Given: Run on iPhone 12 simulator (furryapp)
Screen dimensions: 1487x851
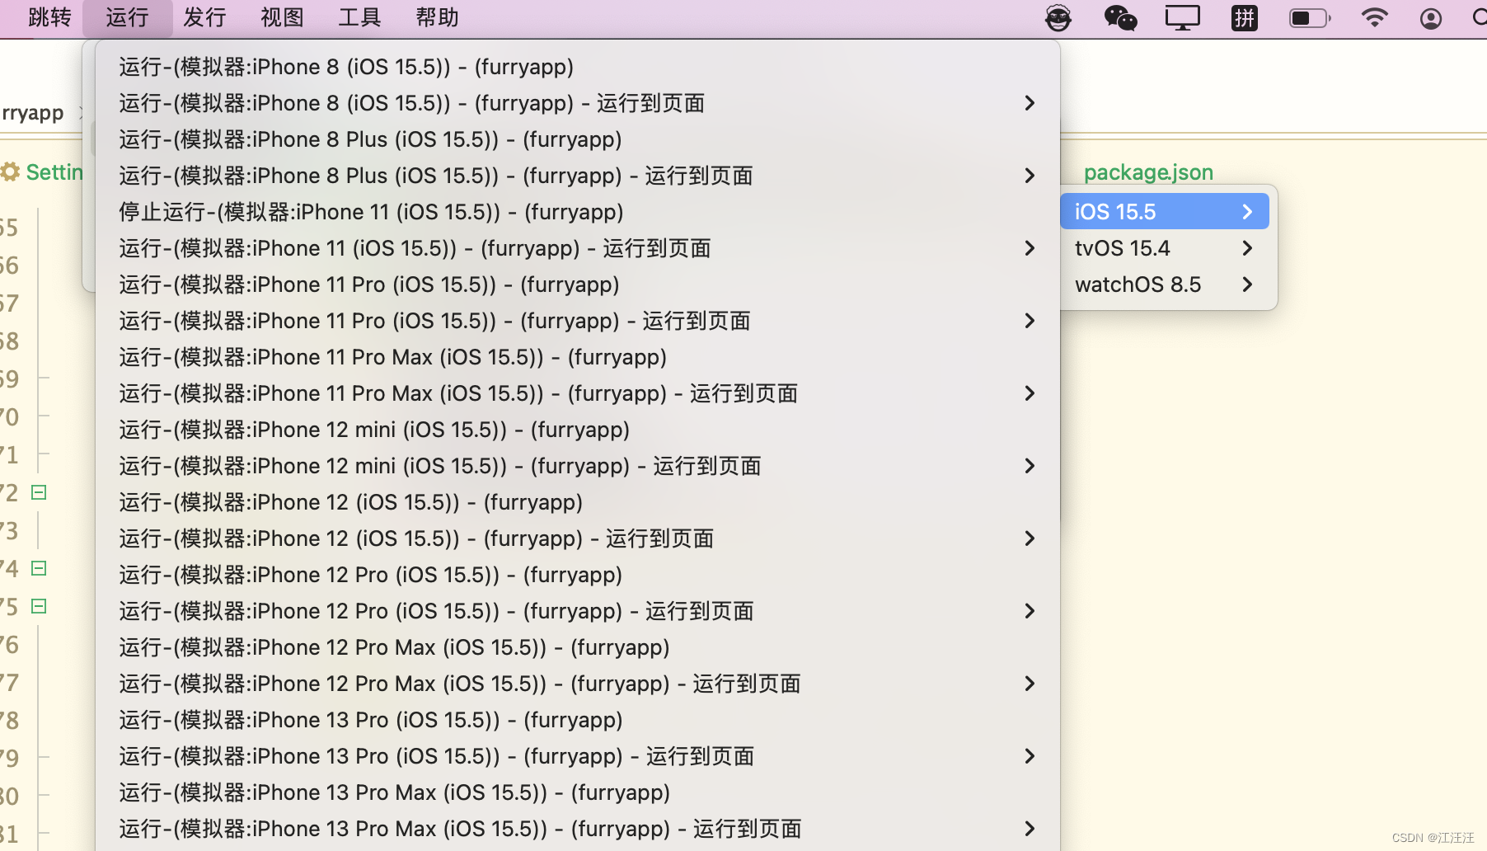Looking at the screenshot, I should (x=577, y=502).
